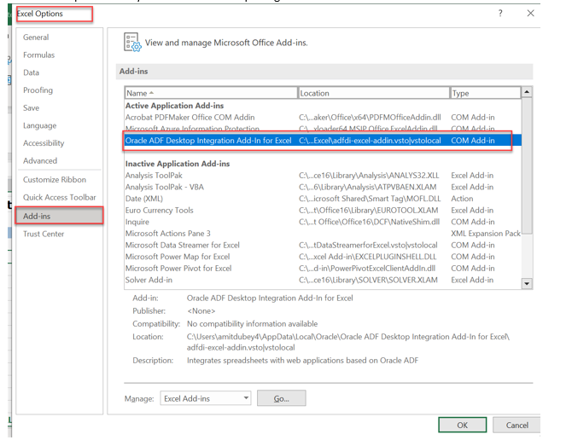Open Proofing settings
The image size is (572, 440).
click(38, 90)
